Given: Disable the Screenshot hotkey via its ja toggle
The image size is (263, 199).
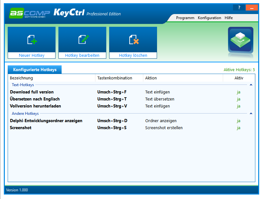Looking at the screenshot, I should 238,128.
